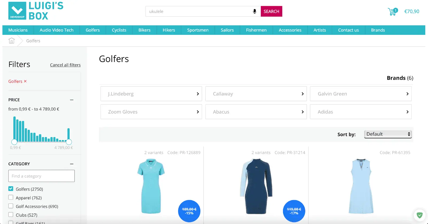Viewport: 428px width, 224px height.
Task: Click the maximum price slider handle
Action: (x=69, y=142)
